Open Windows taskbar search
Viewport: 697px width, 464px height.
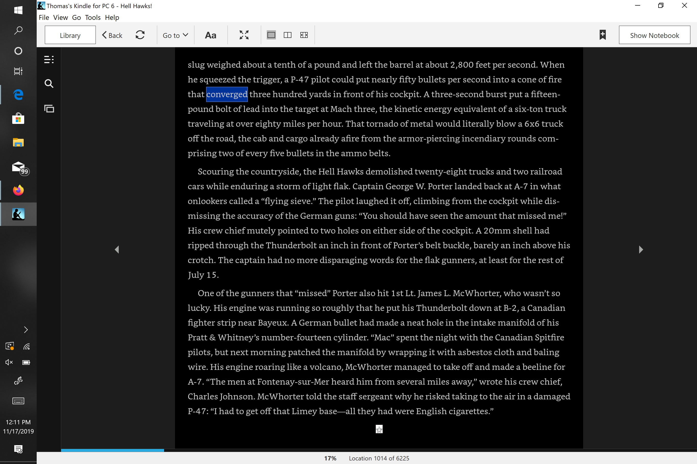[x=18, y=31]
